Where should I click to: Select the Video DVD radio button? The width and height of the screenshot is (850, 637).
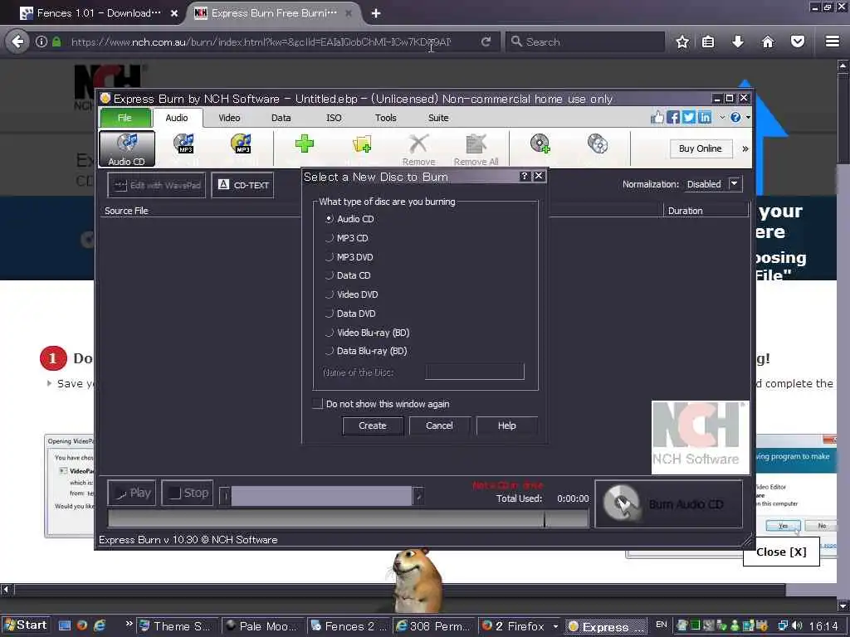click(329, 294)
